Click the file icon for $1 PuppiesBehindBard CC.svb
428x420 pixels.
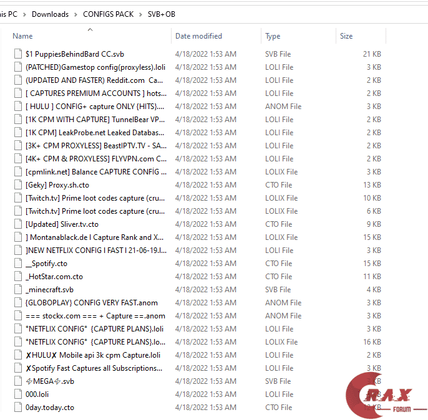click(18, 54)
